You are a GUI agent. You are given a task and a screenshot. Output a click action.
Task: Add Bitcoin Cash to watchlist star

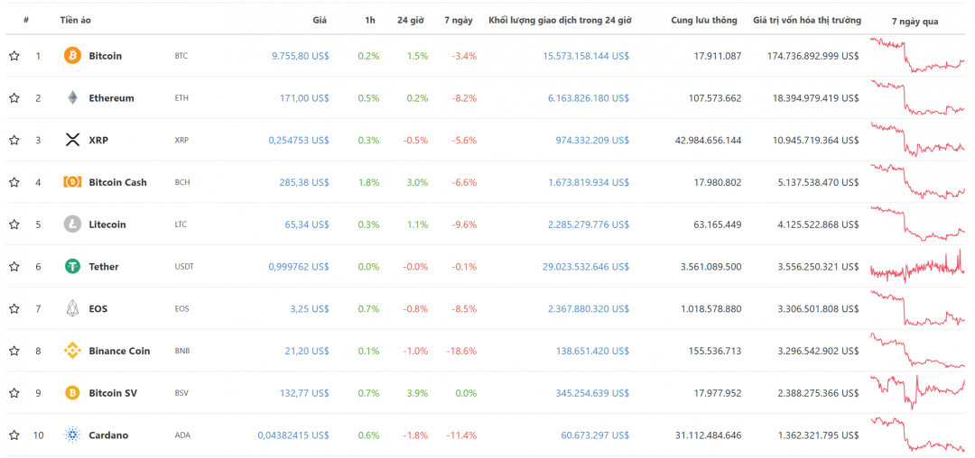pyautogui.click(x=14, y=182)
